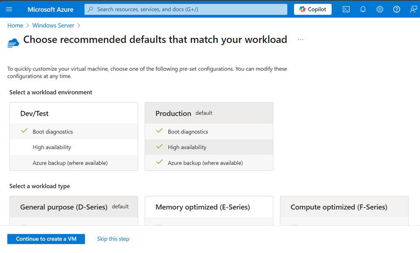Click the feedback person icon

(413, 9)
